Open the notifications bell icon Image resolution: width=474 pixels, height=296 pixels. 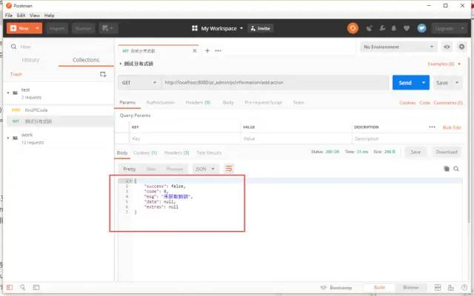(393, 28)
